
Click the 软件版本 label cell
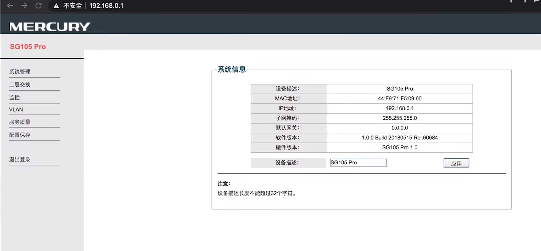[289, 138]
